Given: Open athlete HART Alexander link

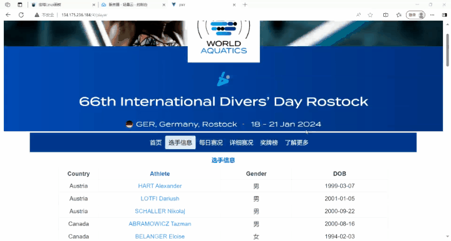Looking at the screenshot, I should 160,186.
